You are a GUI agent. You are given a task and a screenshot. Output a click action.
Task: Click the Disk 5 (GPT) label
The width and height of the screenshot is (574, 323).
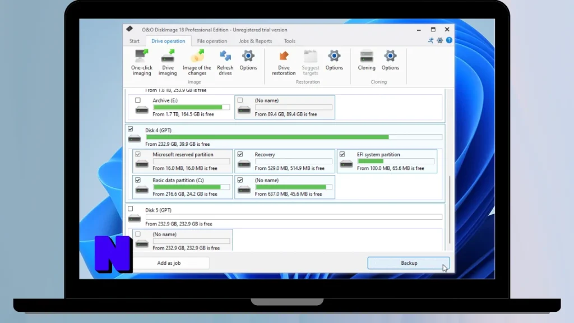click(158, 210)
